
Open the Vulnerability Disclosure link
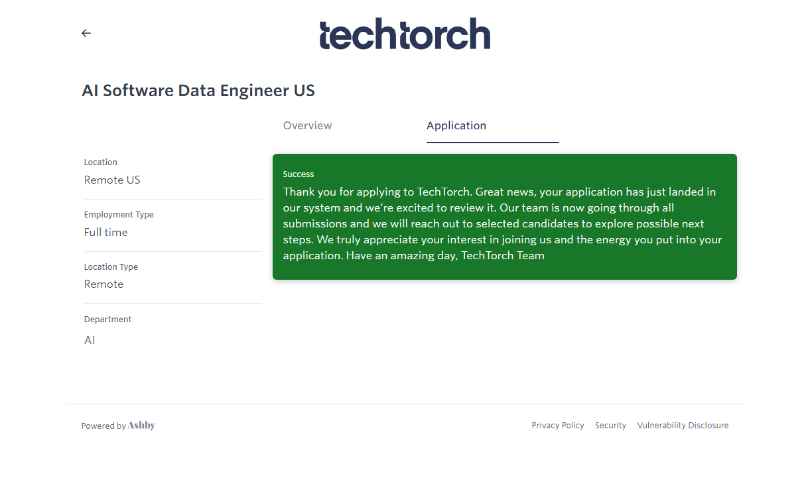[x=683, y=426]
